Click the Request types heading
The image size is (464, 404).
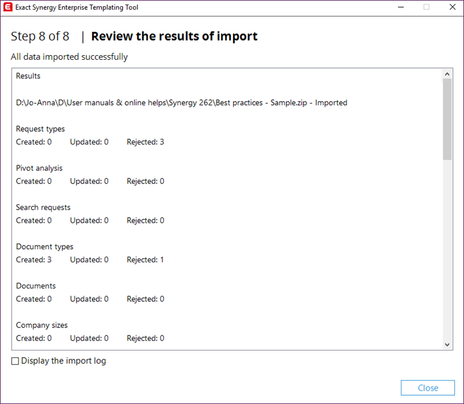point(40,129)
